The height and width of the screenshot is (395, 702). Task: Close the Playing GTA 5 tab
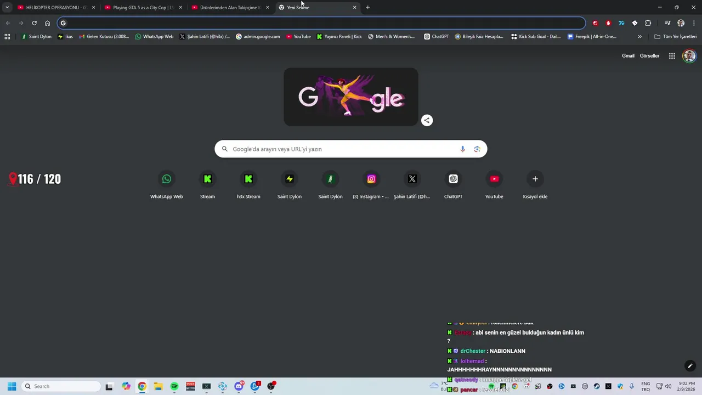tap(180, 8)
